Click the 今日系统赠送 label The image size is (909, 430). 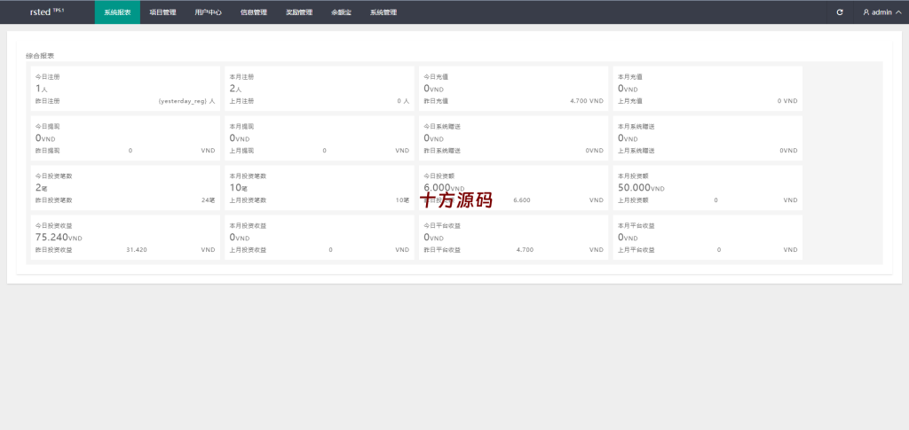pos(442,127)
